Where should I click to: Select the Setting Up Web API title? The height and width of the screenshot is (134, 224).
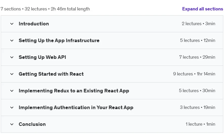tap(42, 57)
